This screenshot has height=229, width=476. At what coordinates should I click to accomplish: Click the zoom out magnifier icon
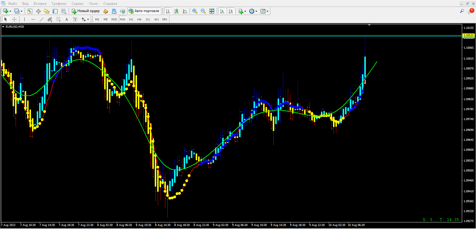(203, 11)
